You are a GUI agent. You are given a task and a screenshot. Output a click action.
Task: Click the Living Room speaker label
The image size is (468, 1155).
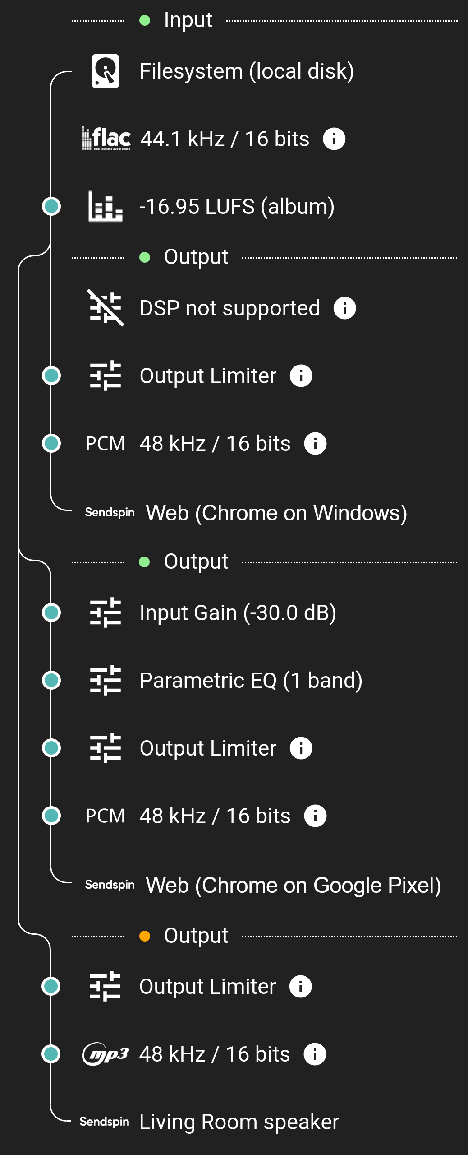[x=239, y=1122]
